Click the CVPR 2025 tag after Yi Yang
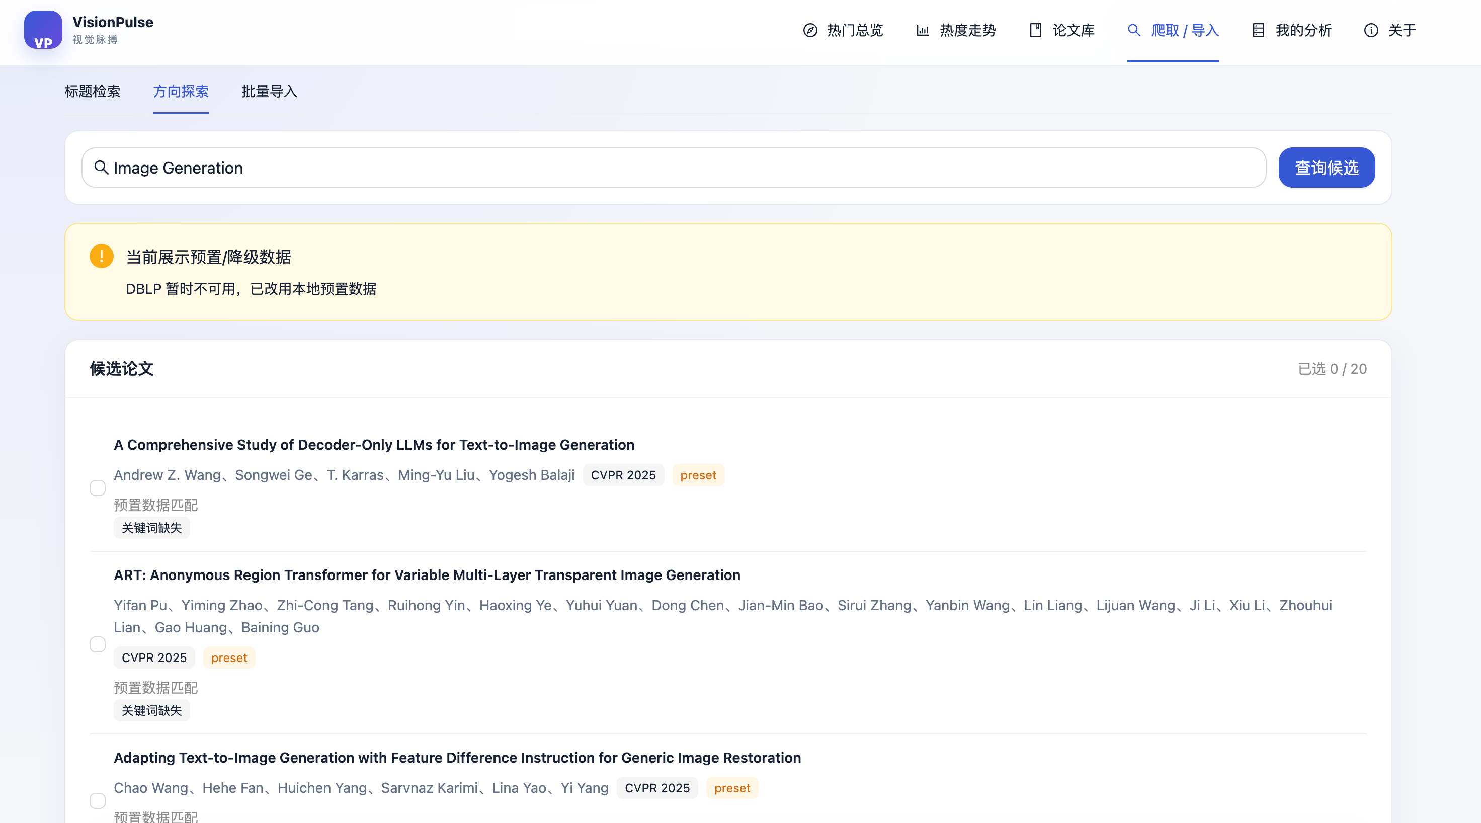Viewport: 1481px width, 823px height. pyautogui.click(x=657, y=788)
